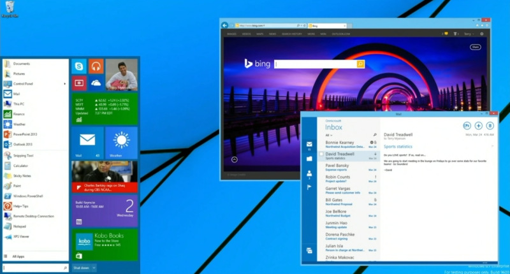Image resolution: width=510 pixels, height=274 pixels.
Task: Open the red Video tile
Action: tap(79, 83)
